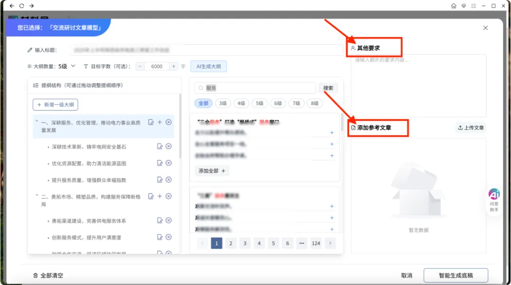Open home via the house icon
This screenshot has width=511, height=285.
pos(454,6)
